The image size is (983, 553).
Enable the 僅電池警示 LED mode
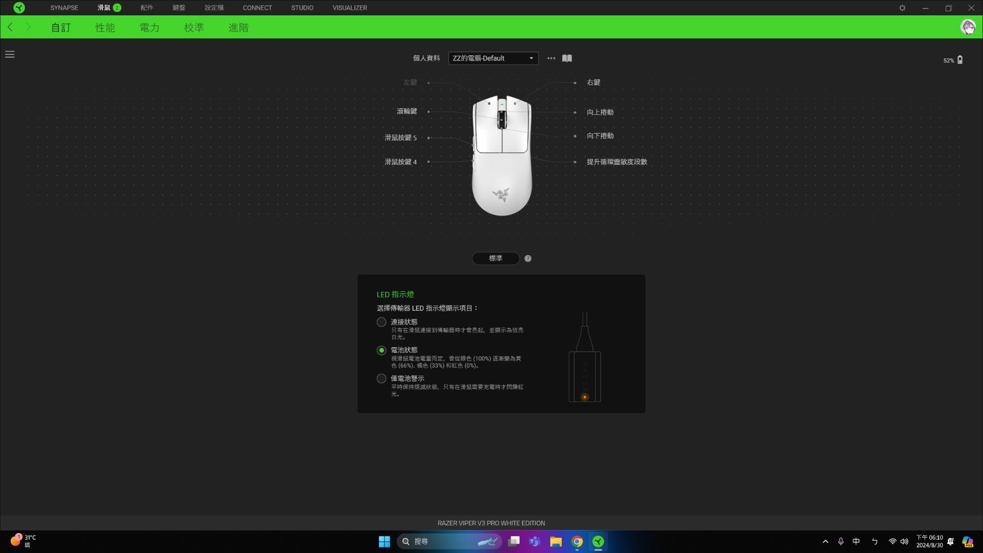pyautogui.click(x=381, y=378)
